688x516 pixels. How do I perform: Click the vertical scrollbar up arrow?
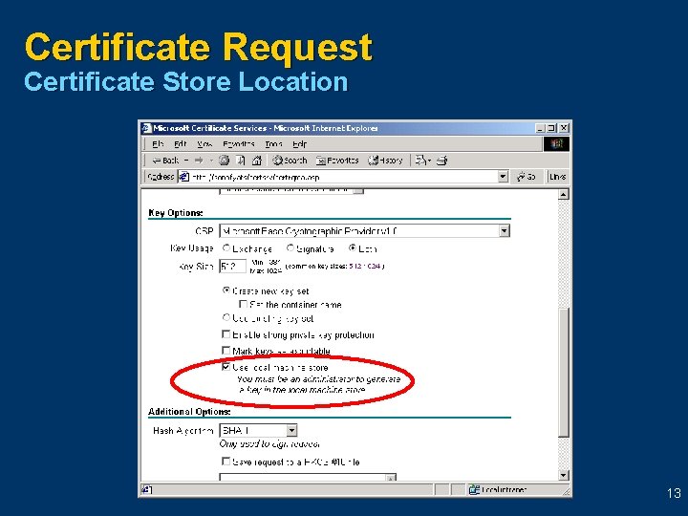[564, 194]
